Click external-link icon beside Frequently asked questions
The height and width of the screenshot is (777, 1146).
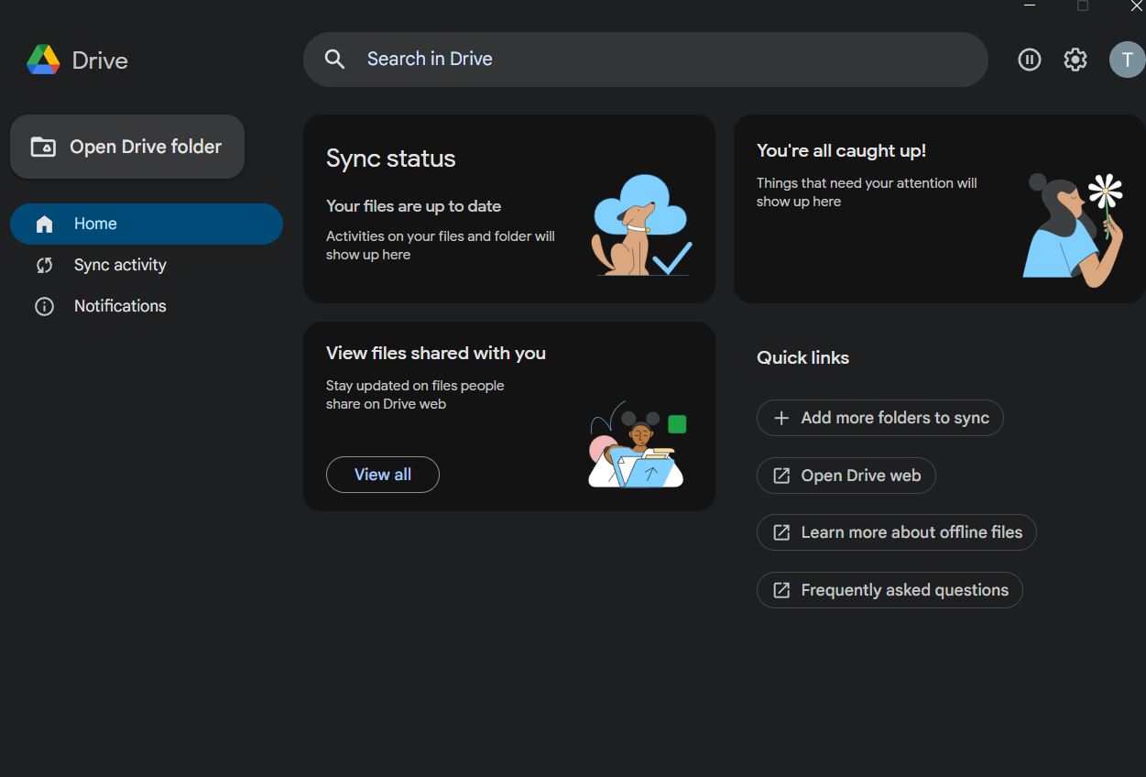[781, 590]
